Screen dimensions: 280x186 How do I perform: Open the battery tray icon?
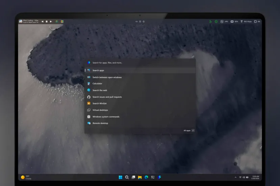point(247,177)
